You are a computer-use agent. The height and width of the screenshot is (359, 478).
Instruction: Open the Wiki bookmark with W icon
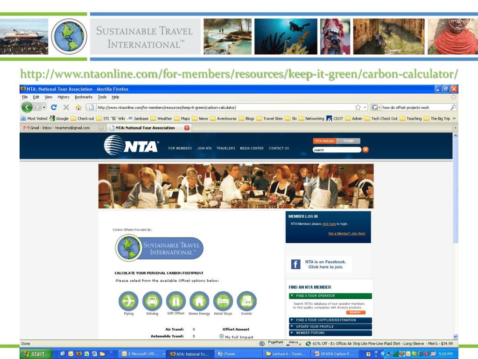[x=118, y=118]
